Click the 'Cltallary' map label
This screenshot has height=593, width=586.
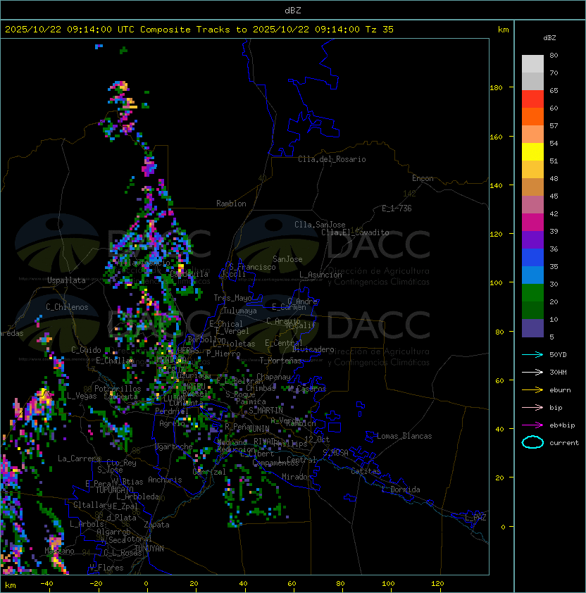92,505
